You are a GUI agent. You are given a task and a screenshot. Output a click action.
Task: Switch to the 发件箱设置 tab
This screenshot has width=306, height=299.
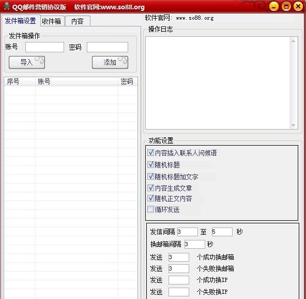pos(21,21)
